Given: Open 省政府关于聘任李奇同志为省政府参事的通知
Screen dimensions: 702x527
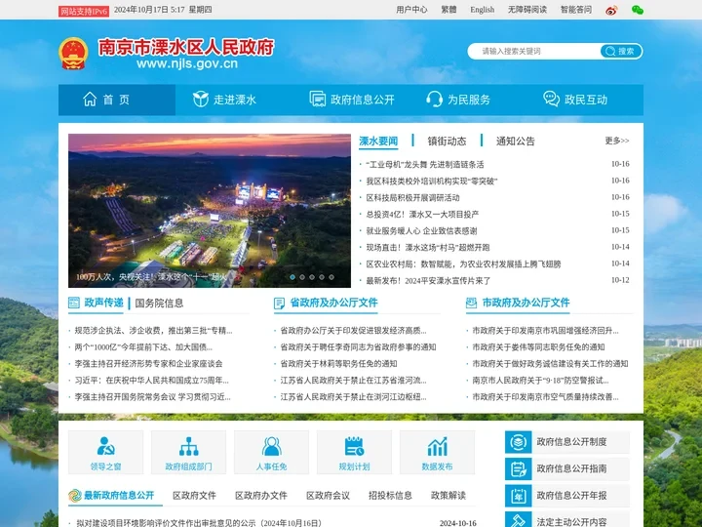Looking at the screenshot, I should click(358, 347).
